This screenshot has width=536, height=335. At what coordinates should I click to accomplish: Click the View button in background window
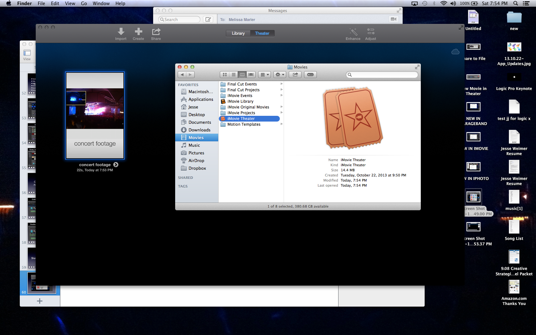pos(27,55)
